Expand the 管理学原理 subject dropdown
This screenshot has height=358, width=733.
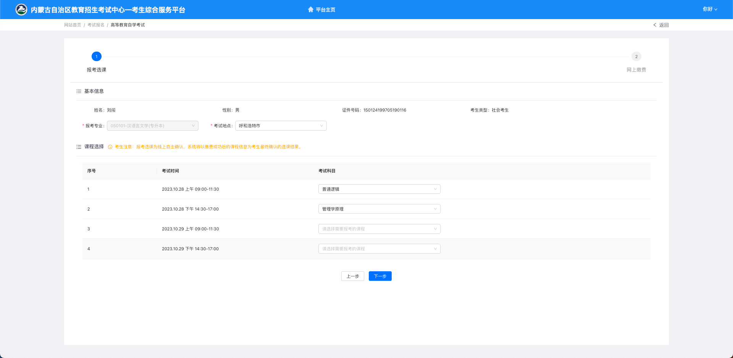coord(379,209)
